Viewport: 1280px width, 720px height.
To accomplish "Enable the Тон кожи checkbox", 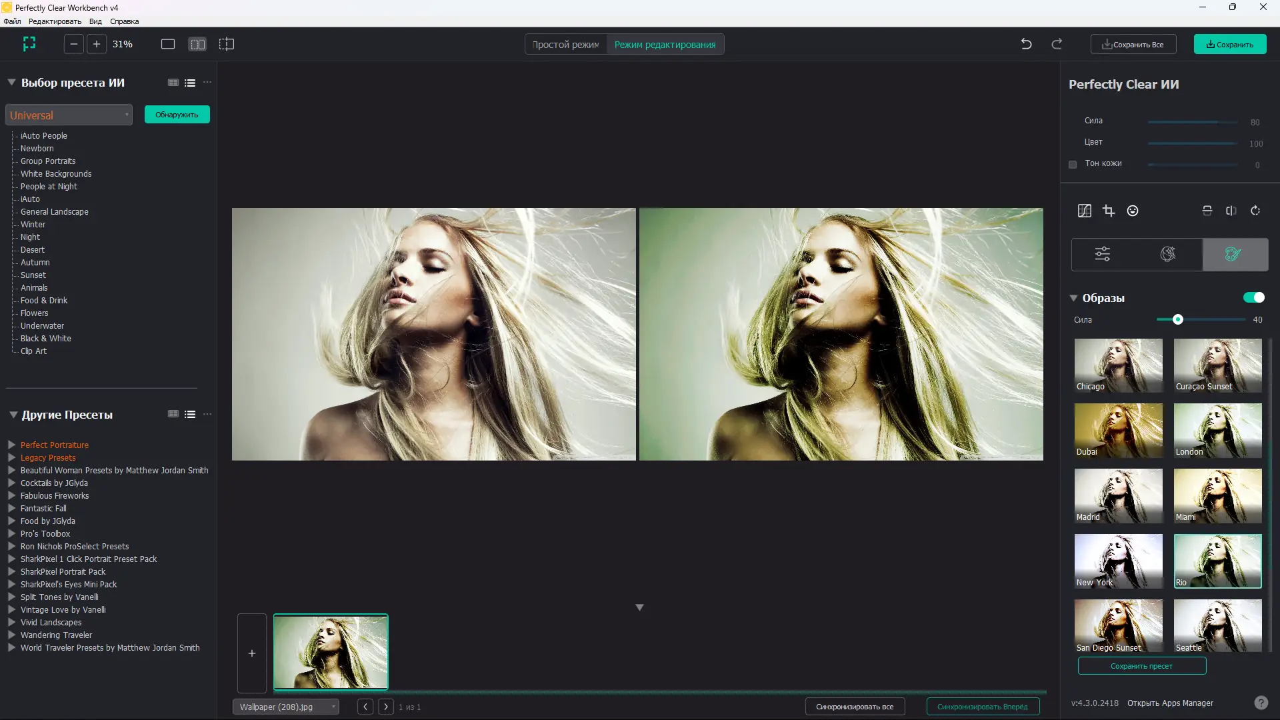I will coord(1073,164).
